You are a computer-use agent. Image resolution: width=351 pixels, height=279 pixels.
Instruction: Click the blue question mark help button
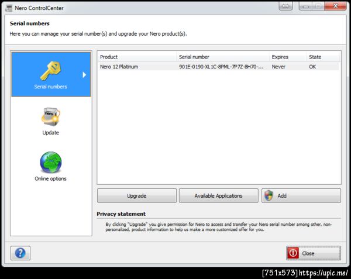coord(20,253)
